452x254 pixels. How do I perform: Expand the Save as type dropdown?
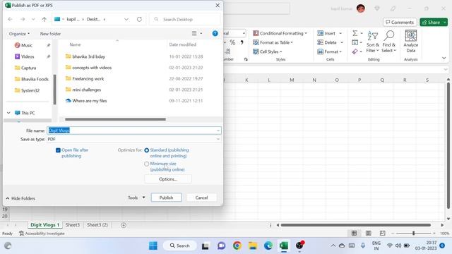(x=218, y=139)
